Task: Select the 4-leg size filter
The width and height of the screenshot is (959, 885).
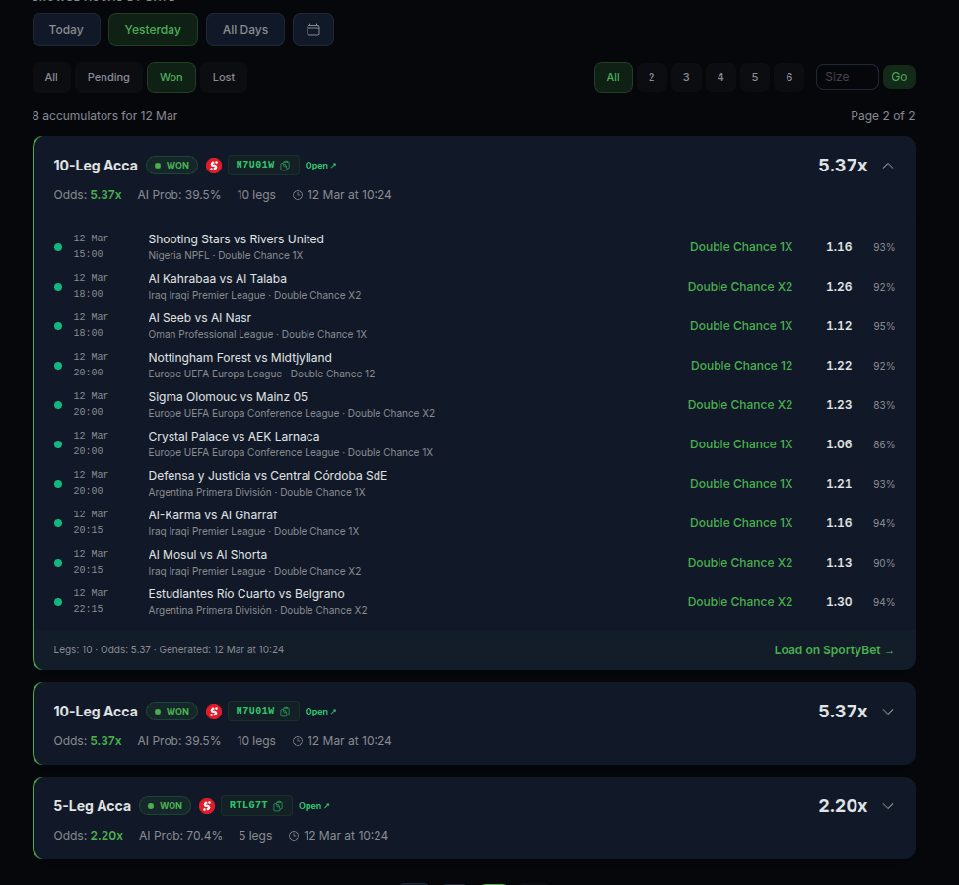Action: [720, 77]
